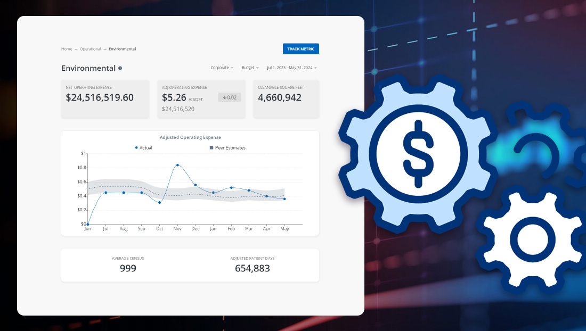Open the Corporate dropdown

click(222, 68)
